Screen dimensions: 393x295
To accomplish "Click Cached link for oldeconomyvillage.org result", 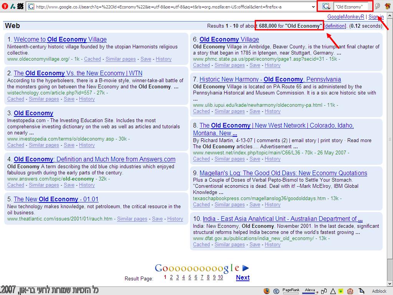I will click(x=92, y=59).
